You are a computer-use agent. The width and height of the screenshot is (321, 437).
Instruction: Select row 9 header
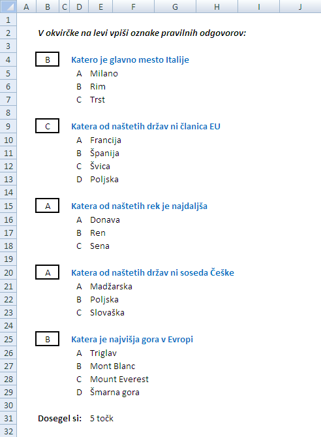[x=8, y=126]
